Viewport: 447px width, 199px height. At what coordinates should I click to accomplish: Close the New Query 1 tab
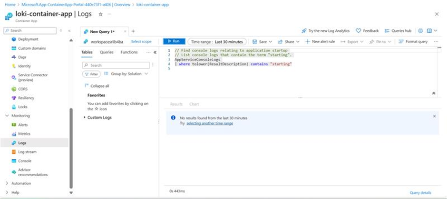tap(125, 32)
